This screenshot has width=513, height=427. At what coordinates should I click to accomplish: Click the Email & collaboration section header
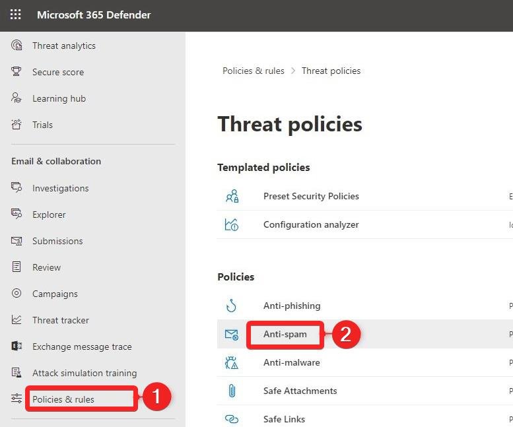point(56,161)
